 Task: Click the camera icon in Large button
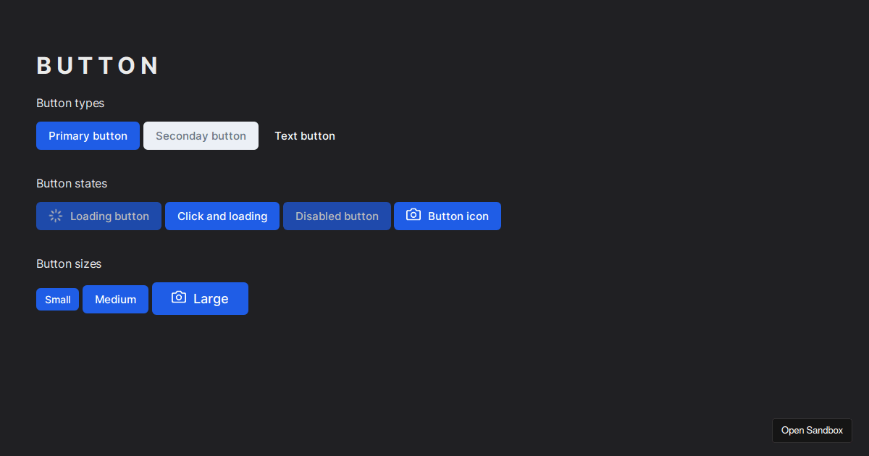click(x=179, y=297)
